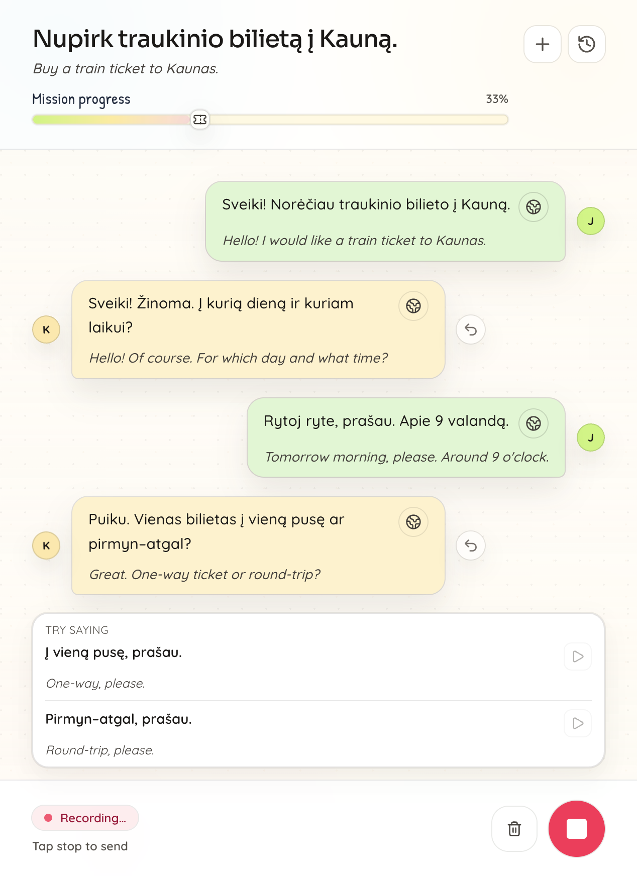
Task: Click the 'Tap stop to send' label
Action: [79, 846]
